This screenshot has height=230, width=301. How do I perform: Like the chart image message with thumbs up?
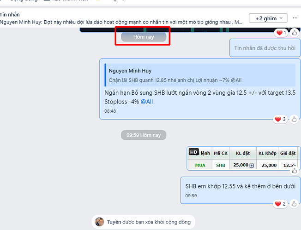(x=295, y=33)
